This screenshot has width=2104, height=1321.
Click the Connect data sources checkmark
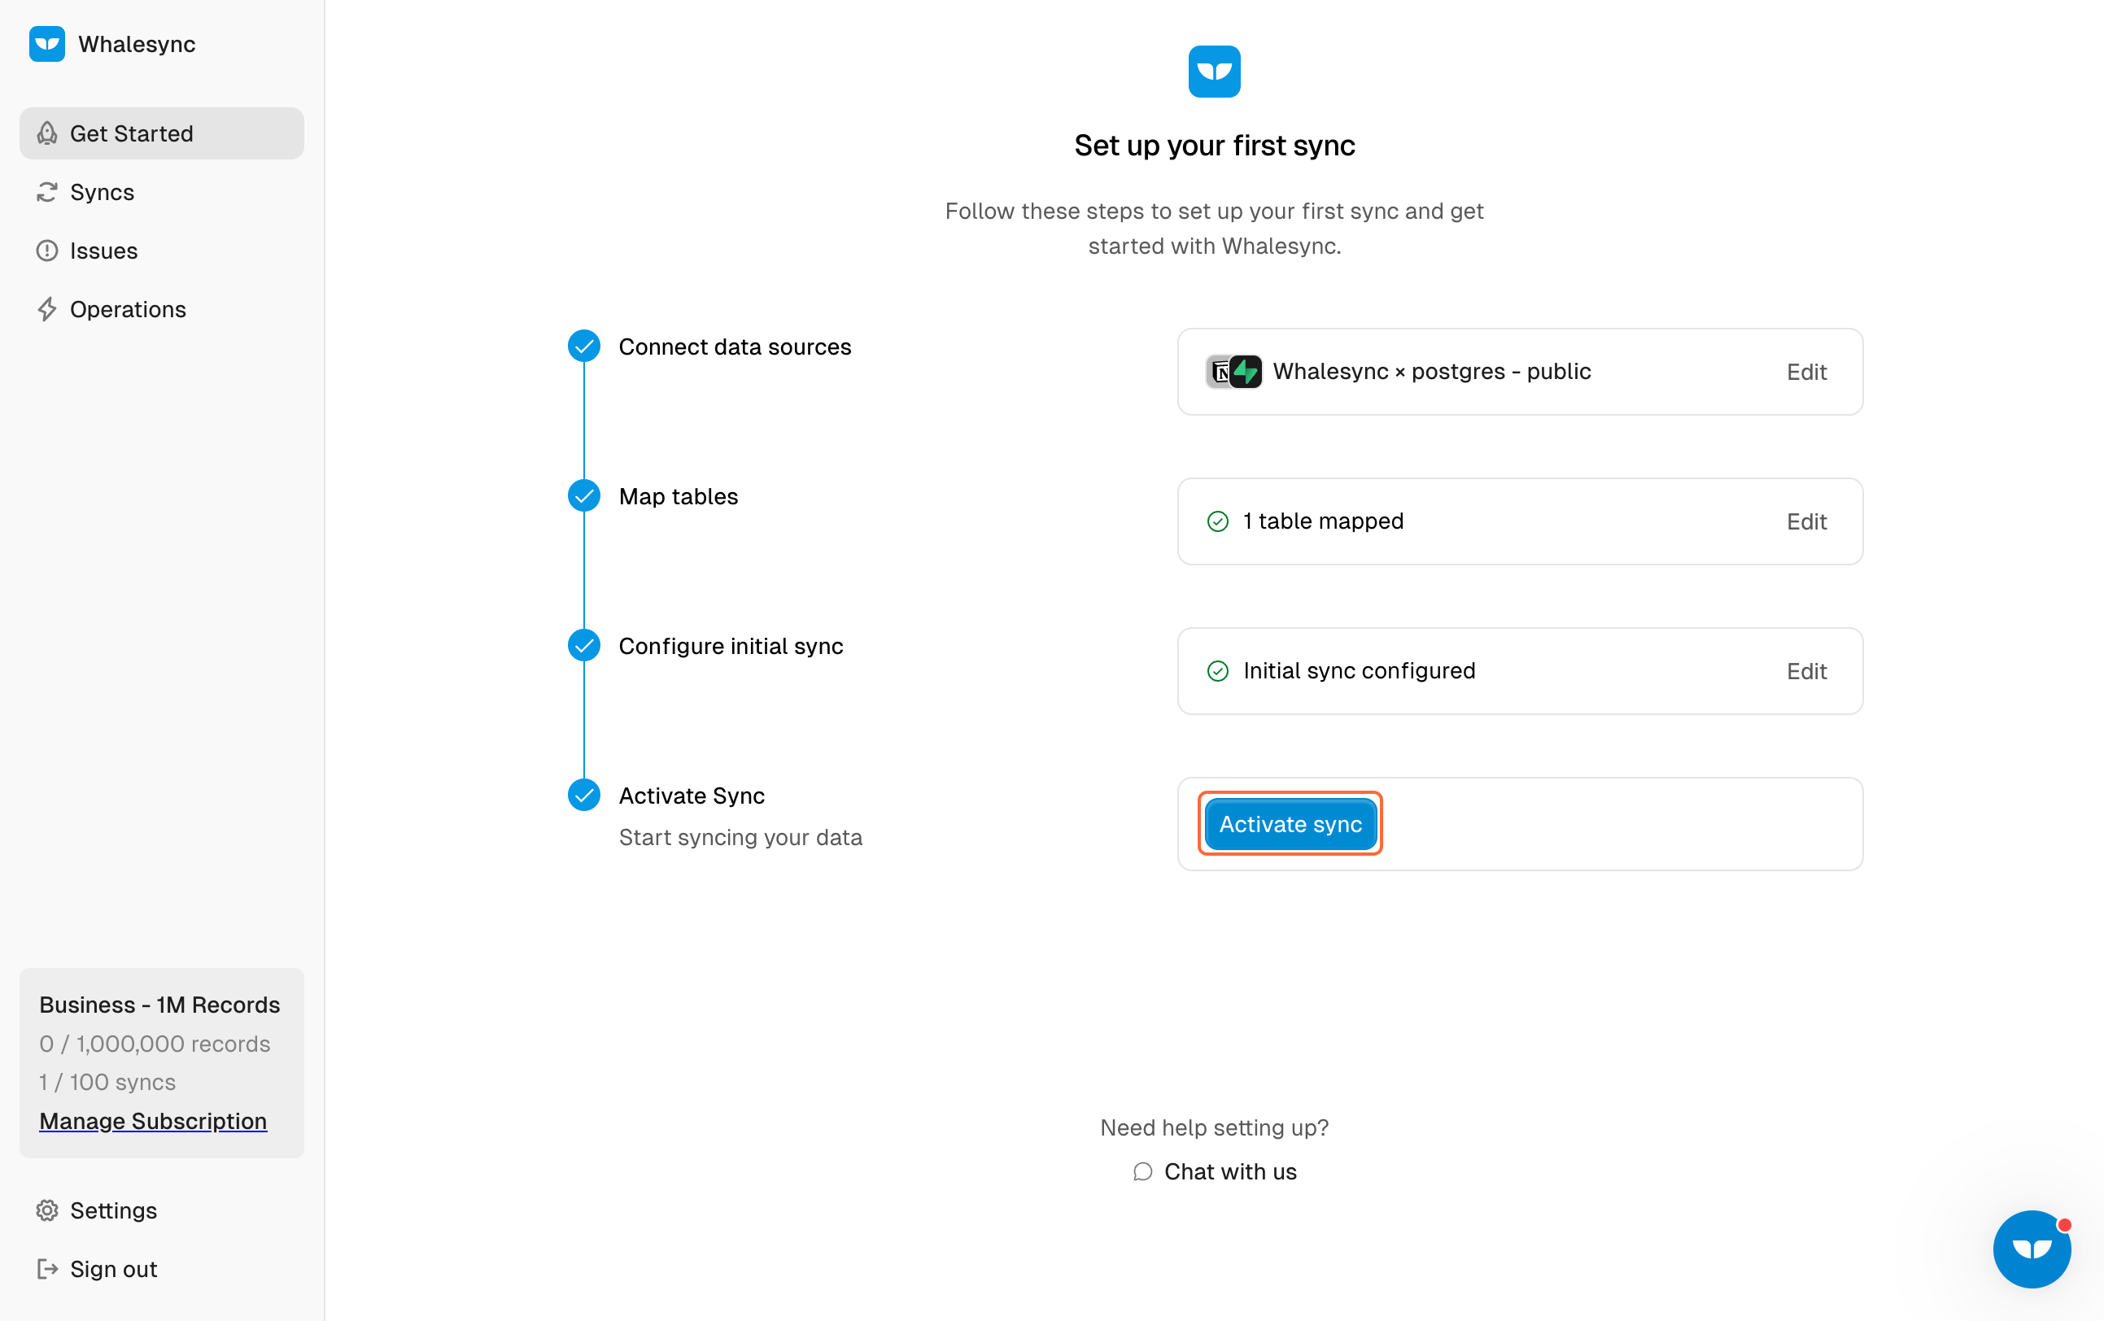[x=583, y=347]
